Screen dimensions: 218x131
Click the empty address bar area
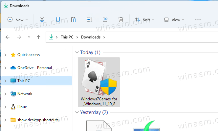(161, 37)
